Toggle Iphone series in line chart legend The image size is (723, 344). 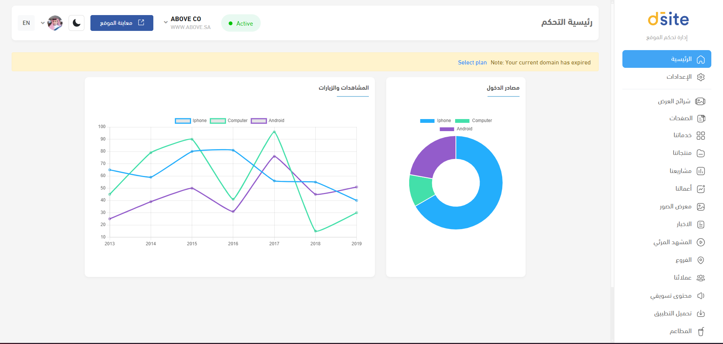[191, 121]
